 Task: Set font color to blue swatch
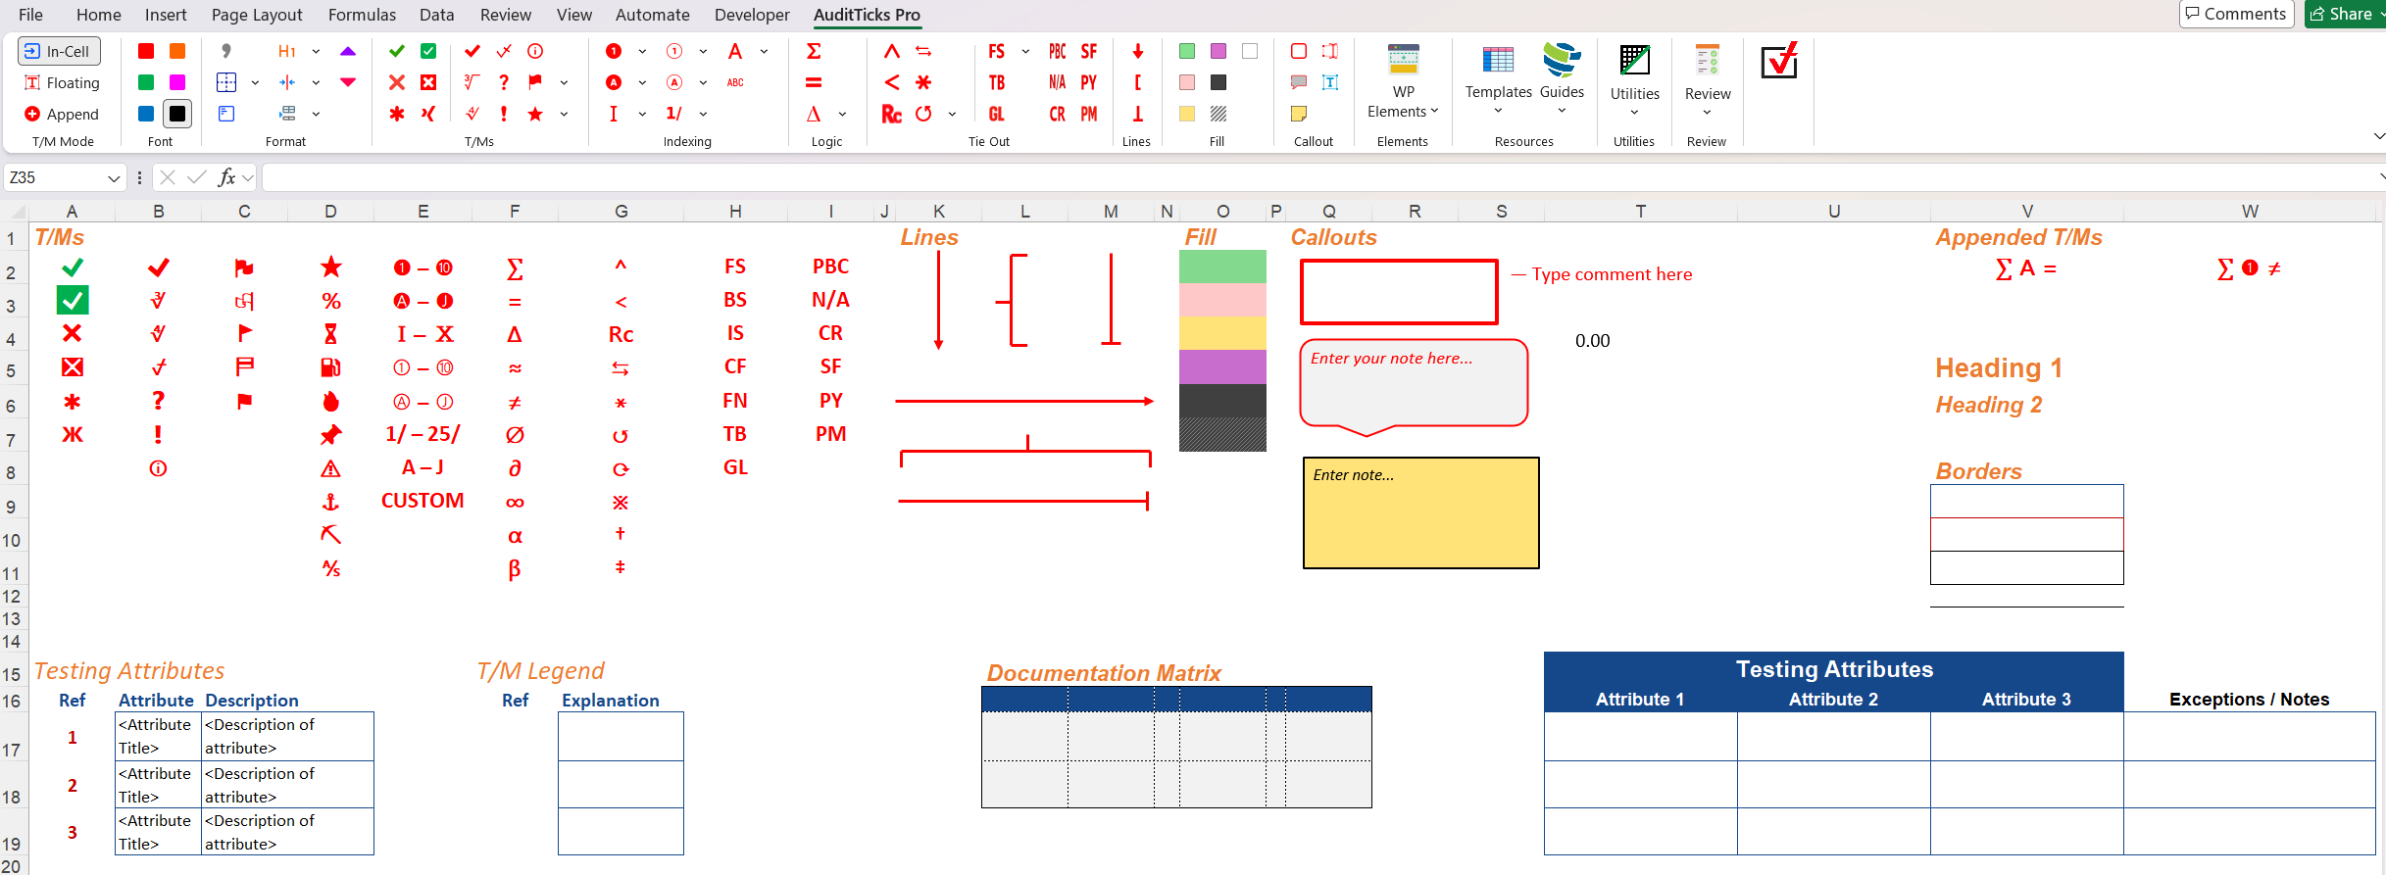(x=146, y=114)
